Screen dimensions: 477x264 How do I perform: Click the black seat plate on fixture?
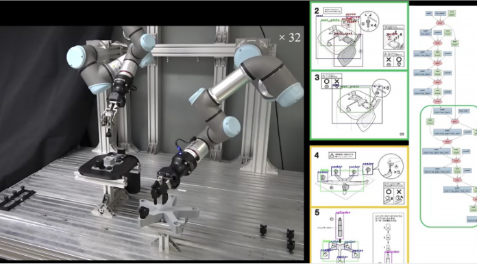tap(109, 167)
